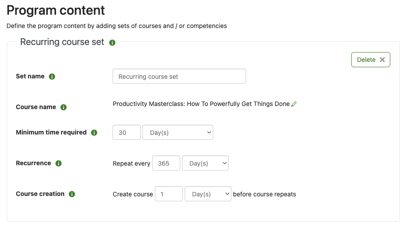The width and height of the screenshot is (405, 228).
Task: Click the Recurring course set legend title
Action: click(x=62, y=42)
